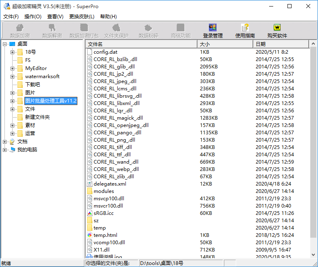Select file CORE_RL_bzlib_.dll
318x267 pixels.
(115, 59)
